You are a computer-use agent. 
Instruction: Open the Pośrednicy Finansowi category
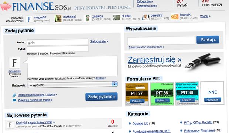click(x=199, y=130)
